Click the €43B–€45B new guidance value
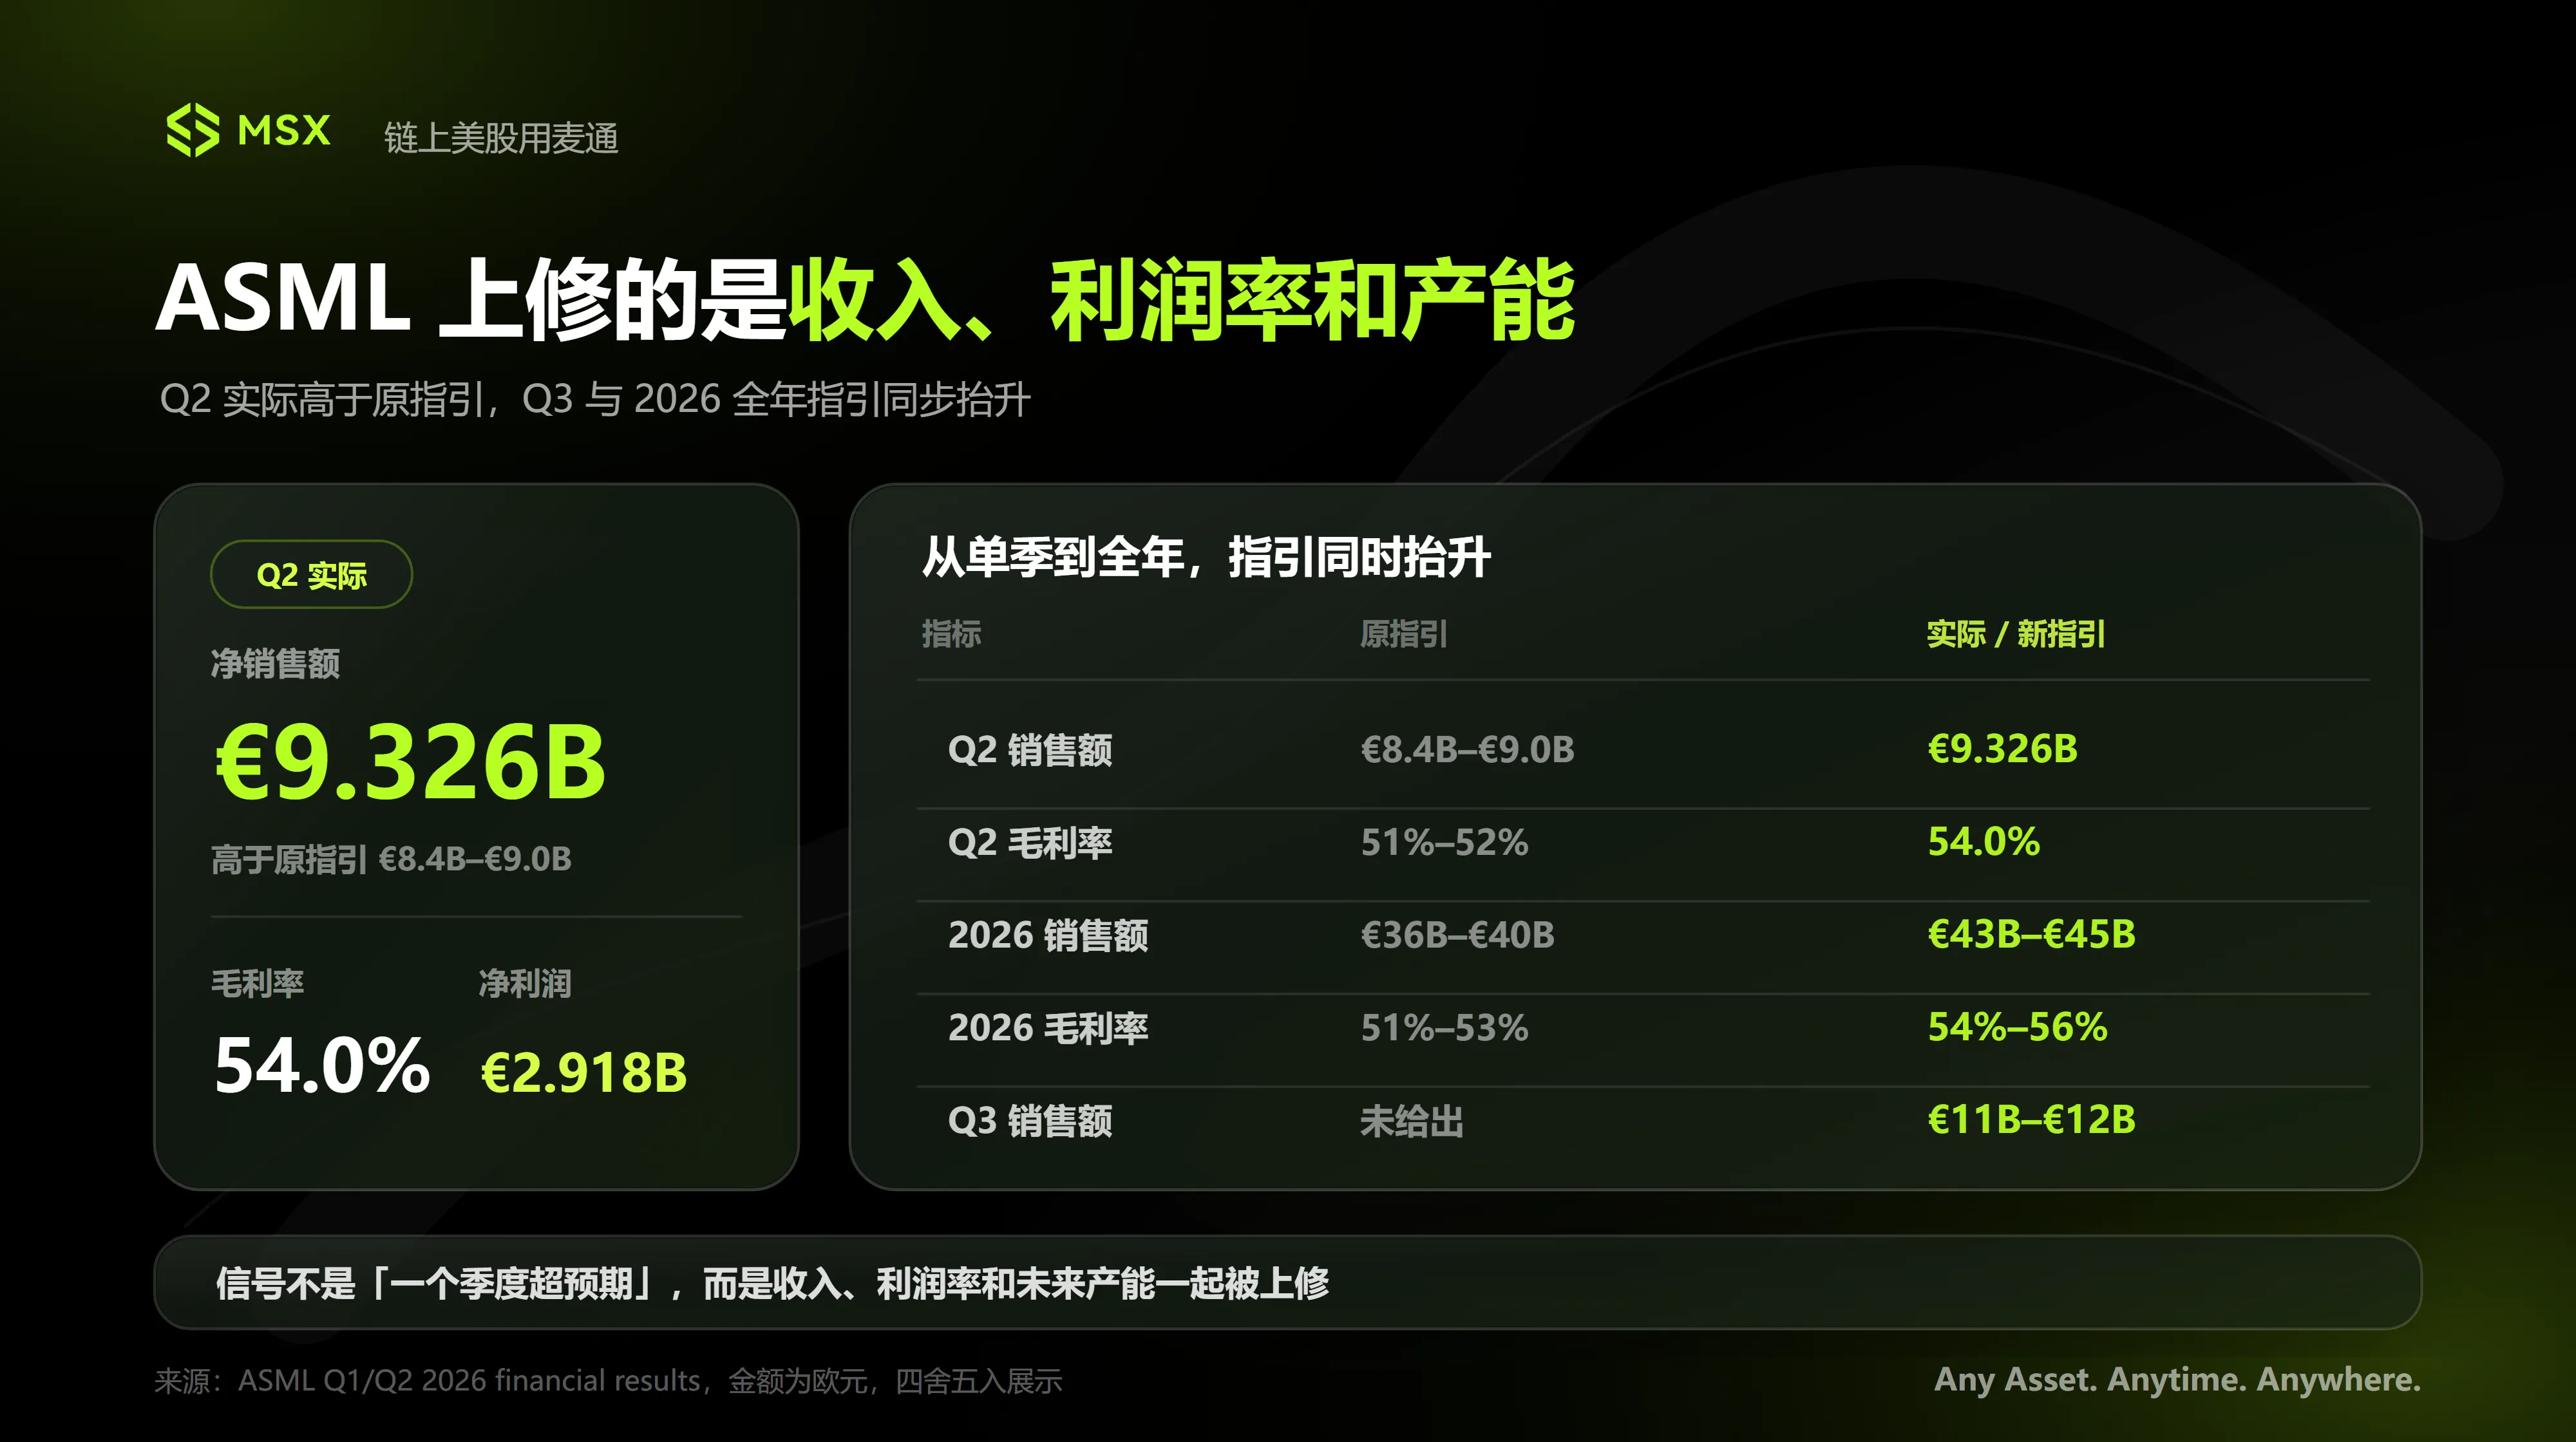The image size is (2576, 1442). [x=2031, y=934]
